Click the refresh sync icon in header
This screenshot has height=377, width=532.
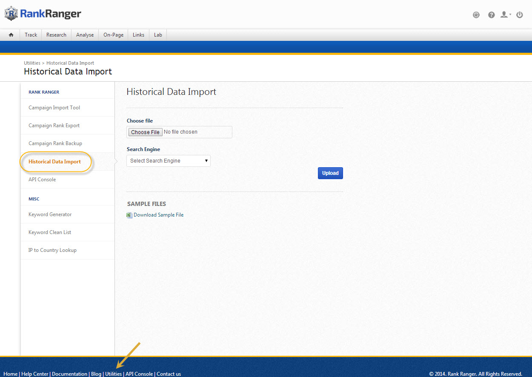click(x=476, y=15)
